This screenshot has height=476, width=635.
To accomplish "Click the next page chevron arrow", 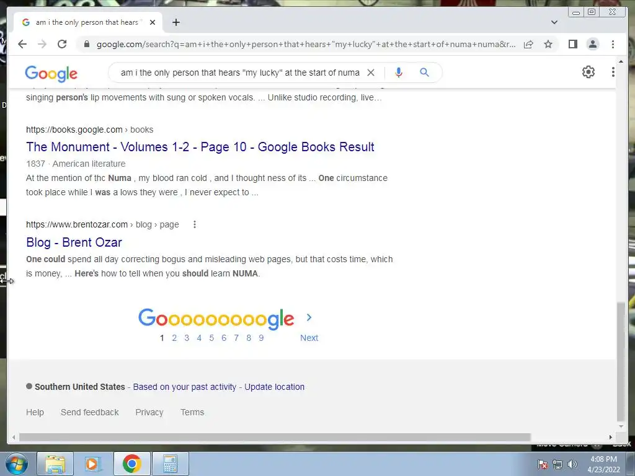I will (x=309, y=317).
